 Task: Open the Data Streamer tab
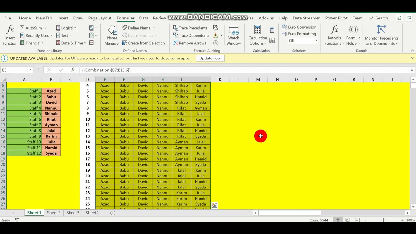point(306,18)
